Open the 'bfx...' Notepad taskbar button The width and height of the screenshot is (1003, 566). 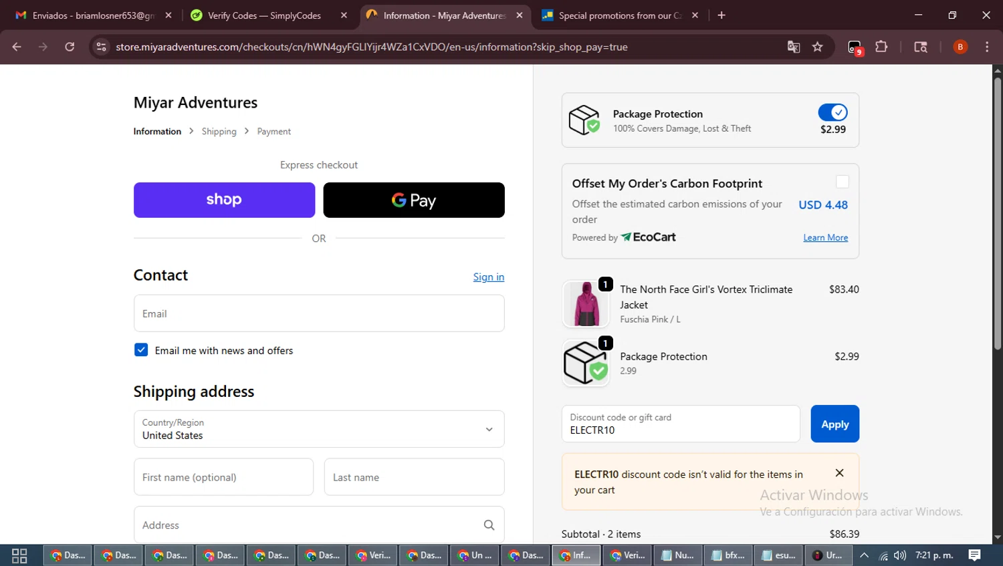728,555
